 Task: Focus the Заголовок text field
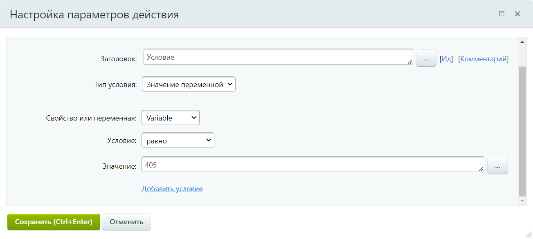tap(277, 57)
